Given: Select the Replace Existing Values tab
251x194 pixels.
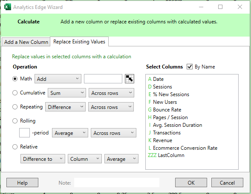Looking at the screenshot, I should coord(79,42).
